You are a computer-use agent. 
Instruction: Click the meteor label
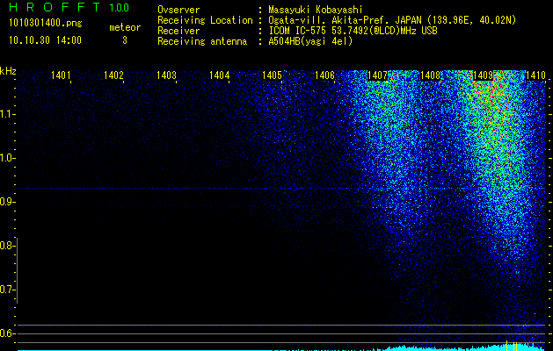(x=125, y=27)
